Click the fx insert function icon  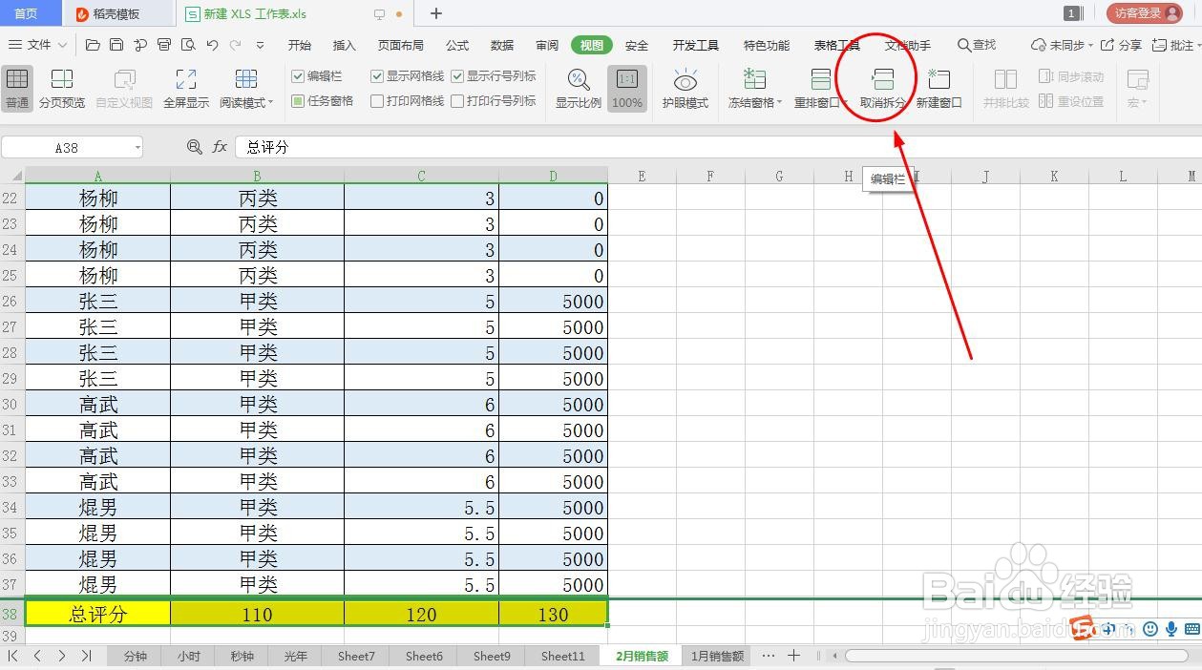pos(221,148)
